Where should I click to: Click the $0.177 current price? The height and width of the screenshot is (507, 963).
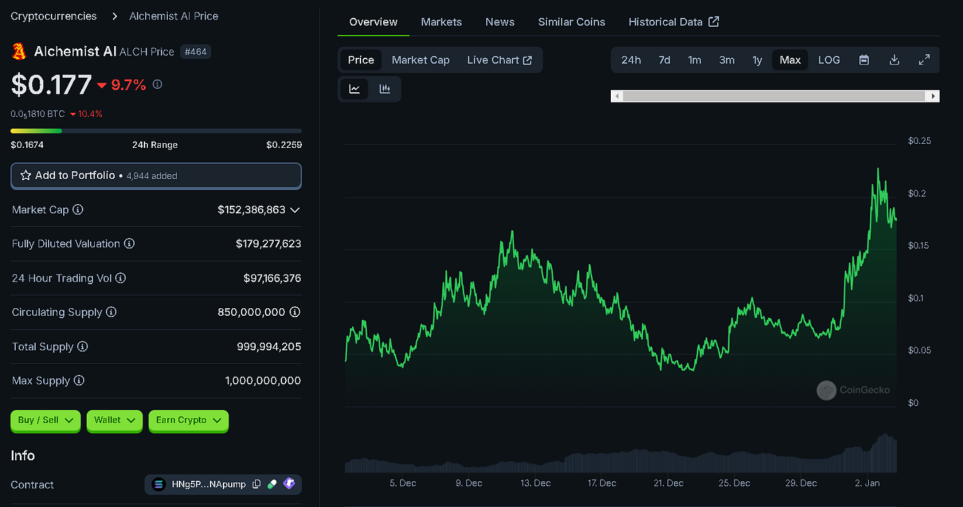52,85
